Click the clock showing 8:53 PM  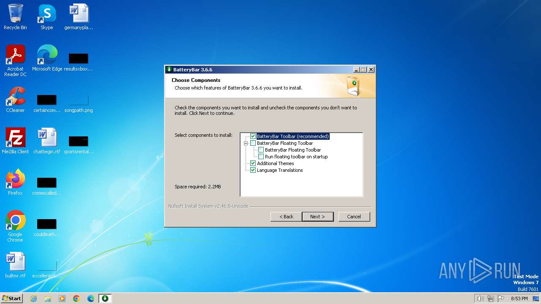(x=519, y=299)
